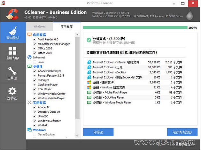
Task: Click the 多媒体 category icon
Action: (x=29, y=66)
